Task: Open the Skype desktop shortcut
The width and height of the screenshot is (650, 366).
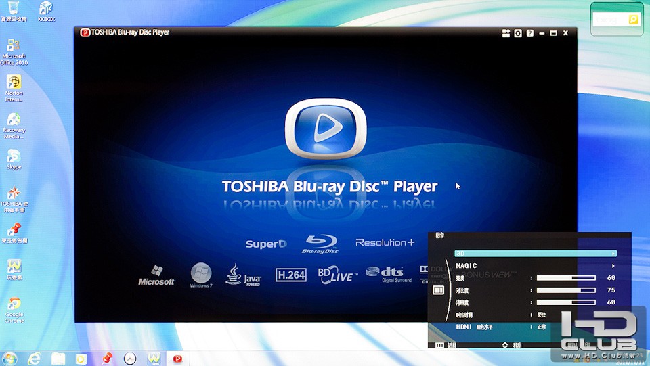Action: 14,160
